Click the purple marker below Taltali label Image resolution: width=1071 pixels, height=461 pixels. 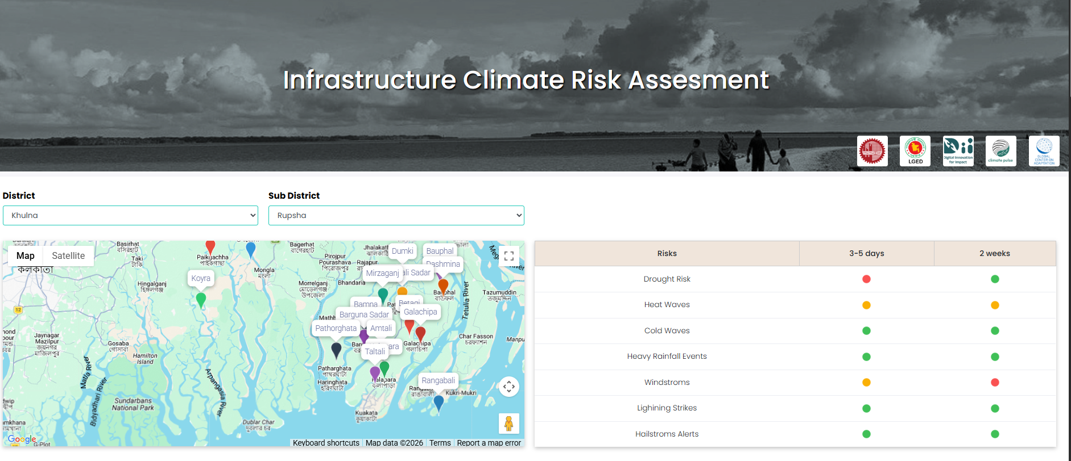(x=375, y=374)
